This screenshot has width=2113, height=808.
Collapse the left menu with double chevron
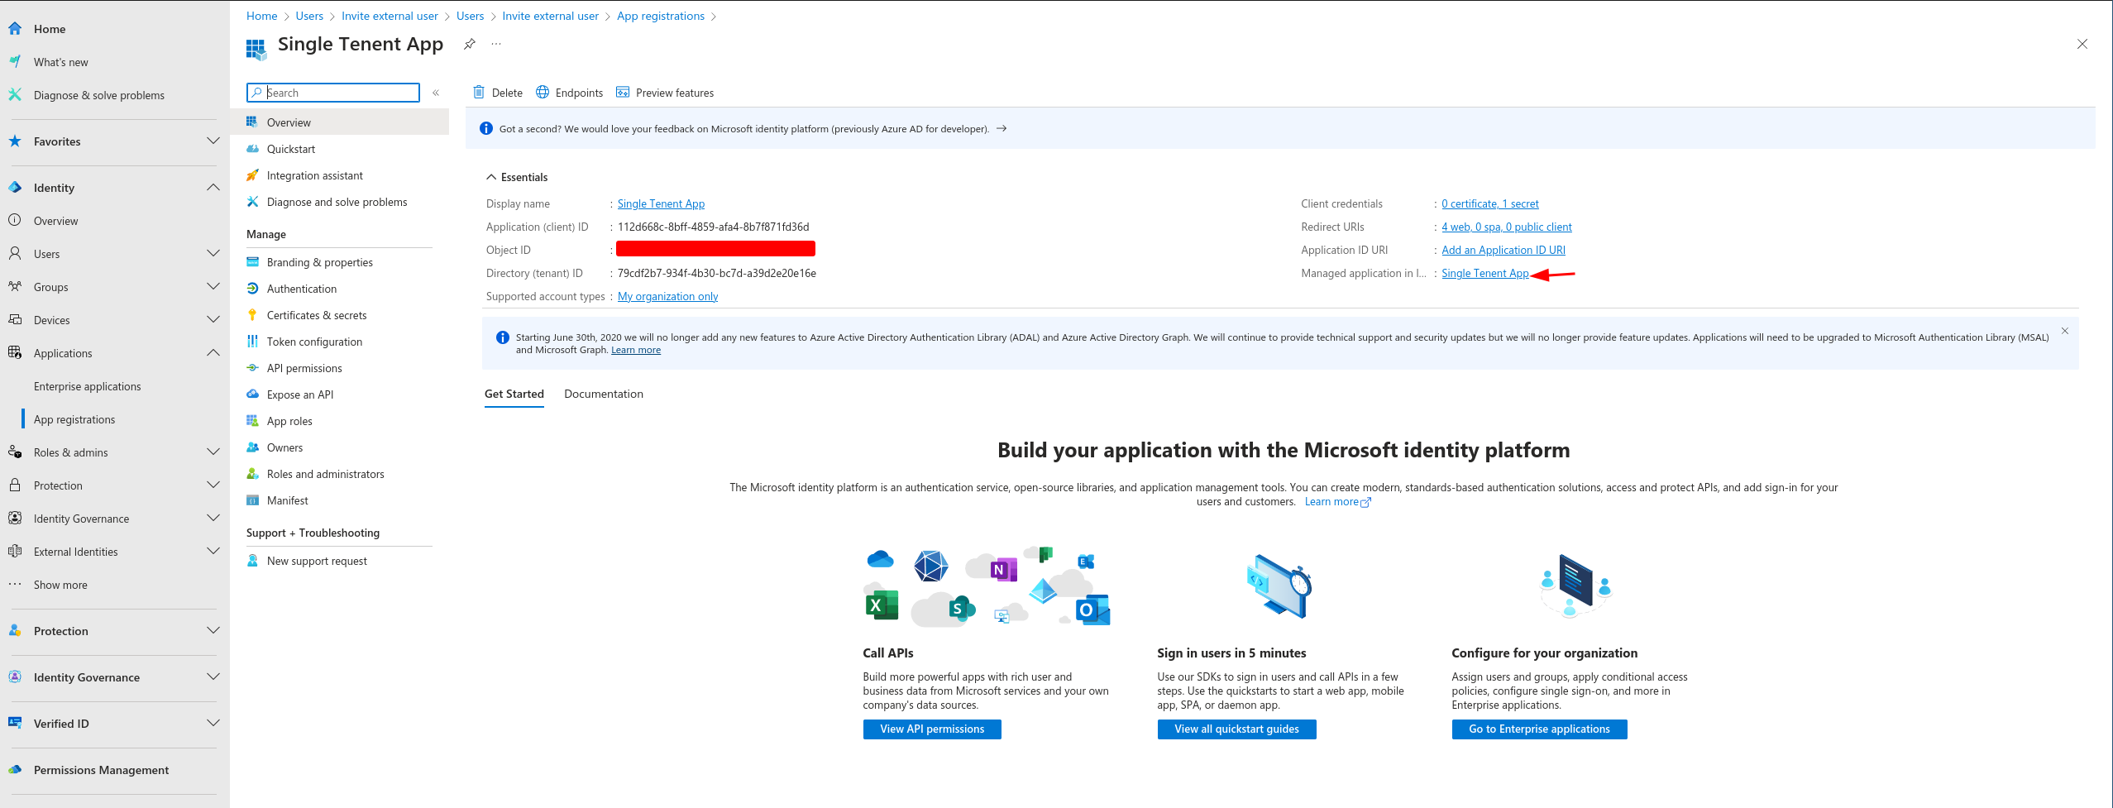coord(436,93)
